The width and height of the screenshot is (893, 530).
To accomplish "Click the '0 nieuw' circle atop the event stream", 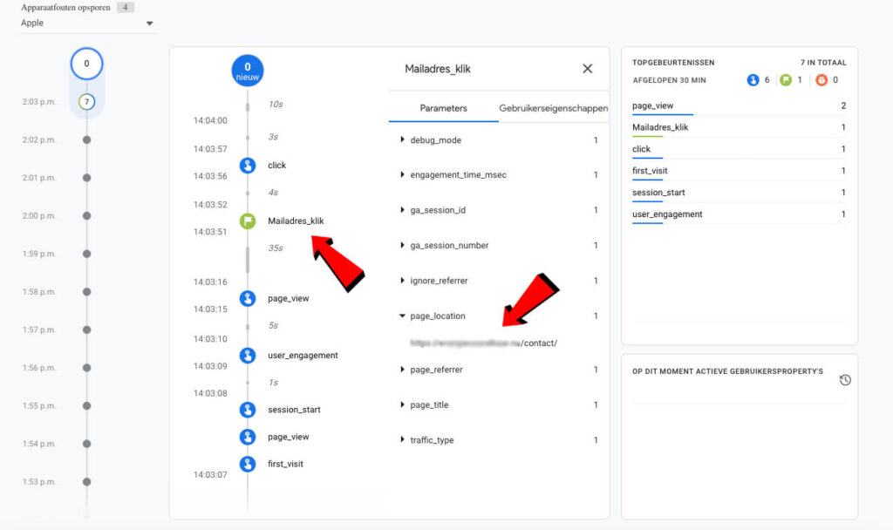I will [x=248, y=70].
